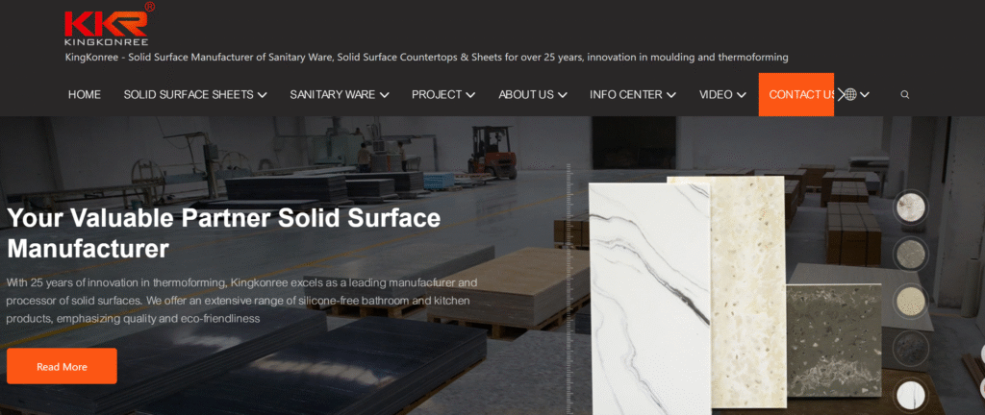Choose the beige cream round swatch
The width and height of the screenshot is (985, 415).
coord(909,300)
